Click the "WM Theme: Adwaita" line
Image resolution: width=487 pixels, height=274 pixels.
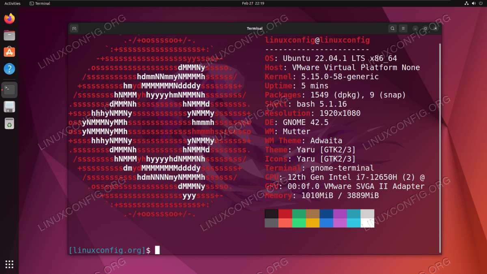tap(304, 140)
